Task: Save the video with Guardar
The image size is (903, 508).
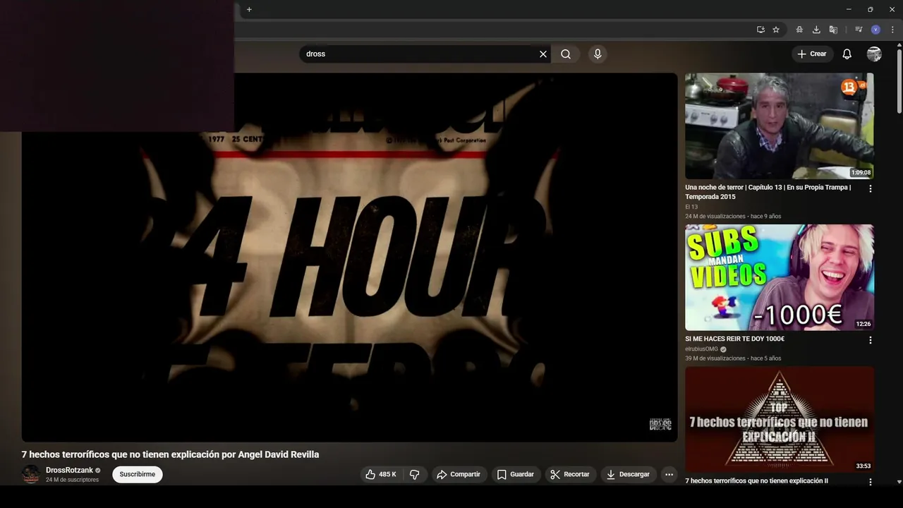Action: coord(516,475)
